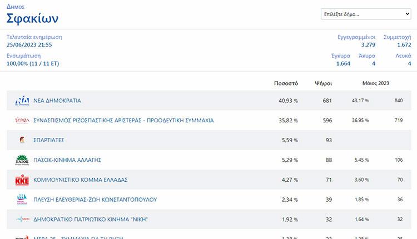Click the ΣΥΡΙΖΑ party logo
417x239 pixels.
click(x=22, y=121)
